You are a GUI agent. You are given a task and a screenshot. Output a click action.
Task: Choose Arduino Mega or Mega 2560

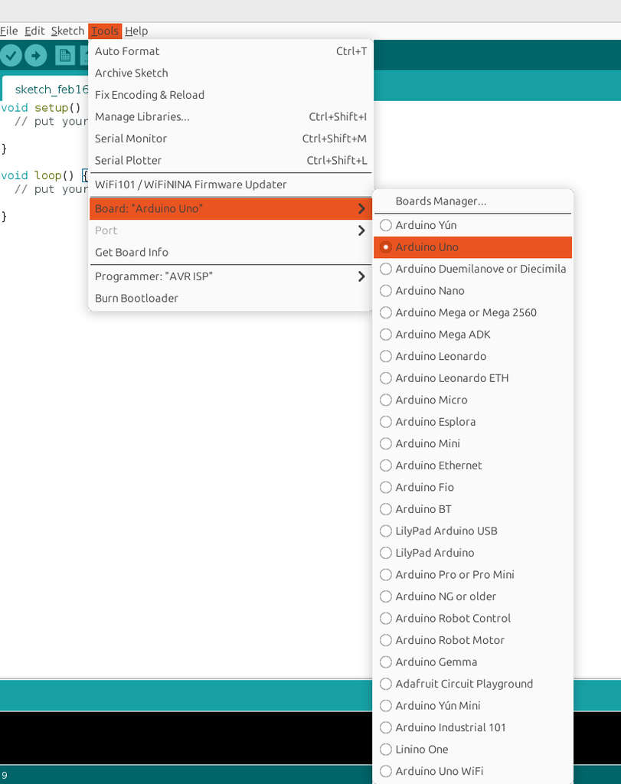pyautogui.click(x=472, y=312)
